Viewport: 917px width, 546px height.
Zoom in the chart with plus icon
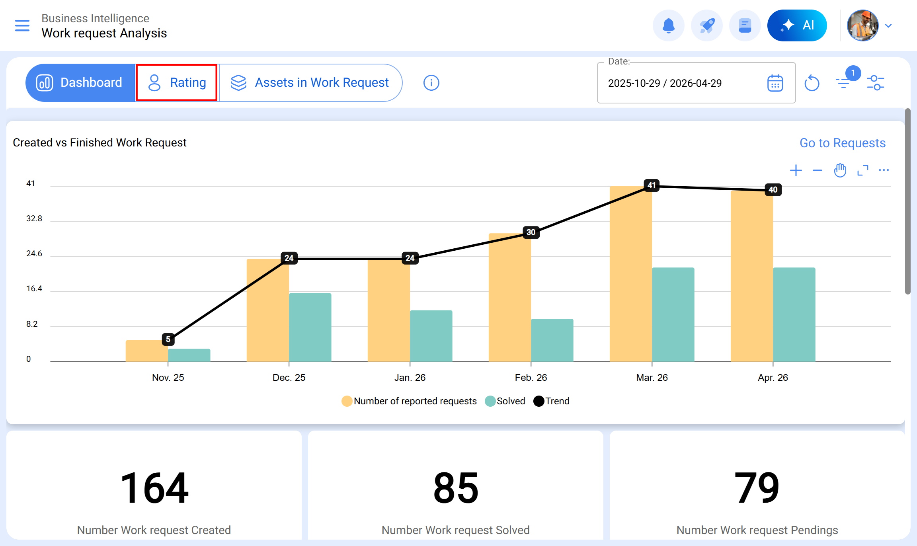click(796, 171)
